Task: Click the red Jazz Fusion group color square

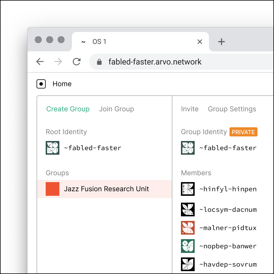Action: tap(53, 189)
